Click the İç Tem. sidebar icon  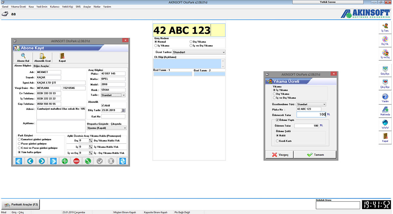click(x=385, y=27)
